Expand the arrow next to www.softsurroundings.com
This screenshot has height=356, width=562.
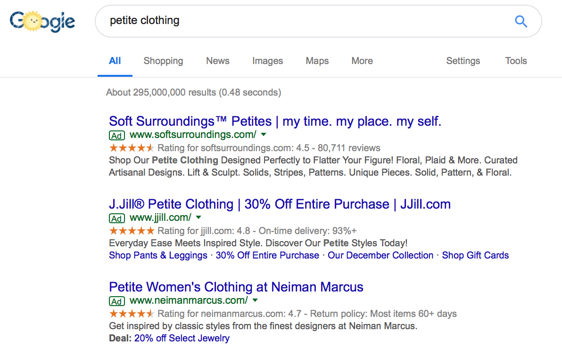pos(264,135)
